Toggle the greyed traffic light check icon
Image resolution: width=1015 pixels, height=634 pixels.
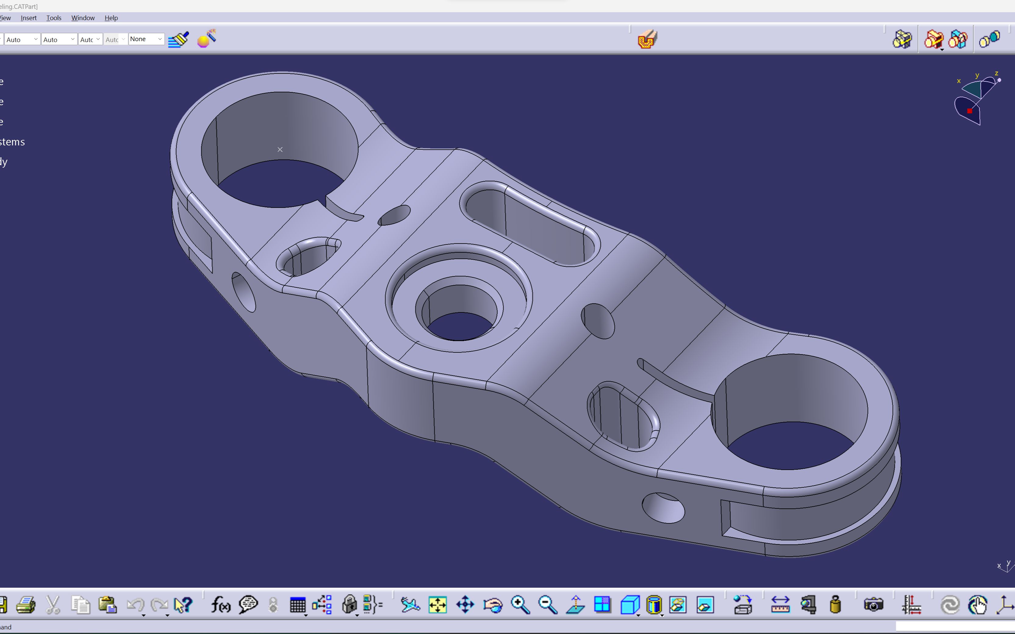point(273,605)
